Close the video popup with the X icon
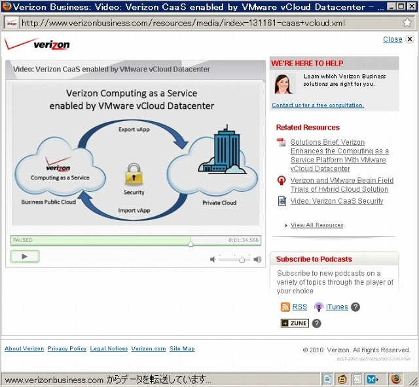Viewport: 419px width, 387px height. coord(410,39)
